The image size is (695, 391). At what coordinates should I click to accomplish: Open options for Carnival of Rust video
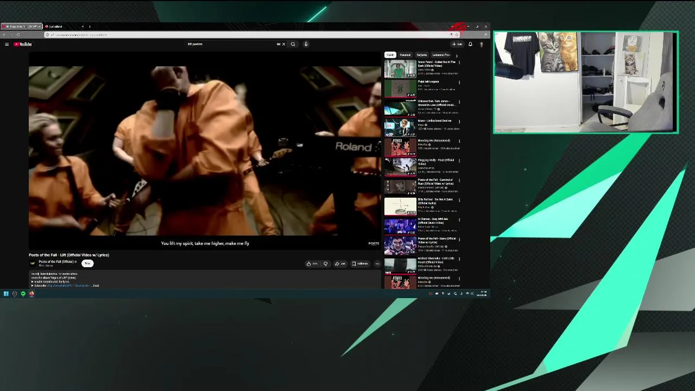coord(459,180)
